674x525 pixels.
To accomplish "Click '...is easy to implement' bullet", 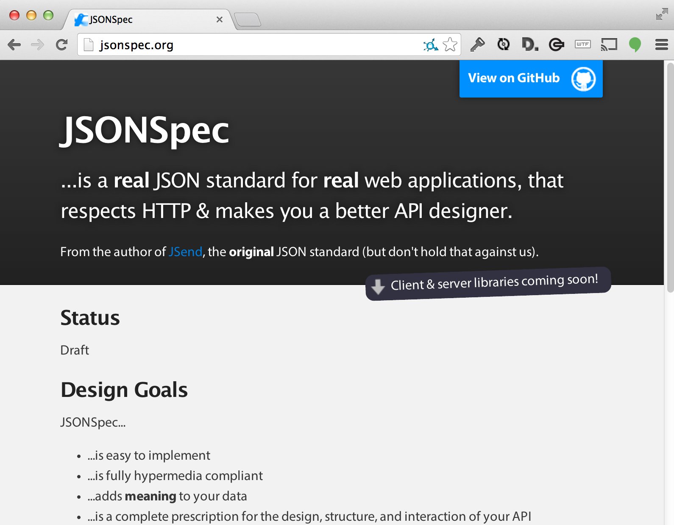I will 149,455.
